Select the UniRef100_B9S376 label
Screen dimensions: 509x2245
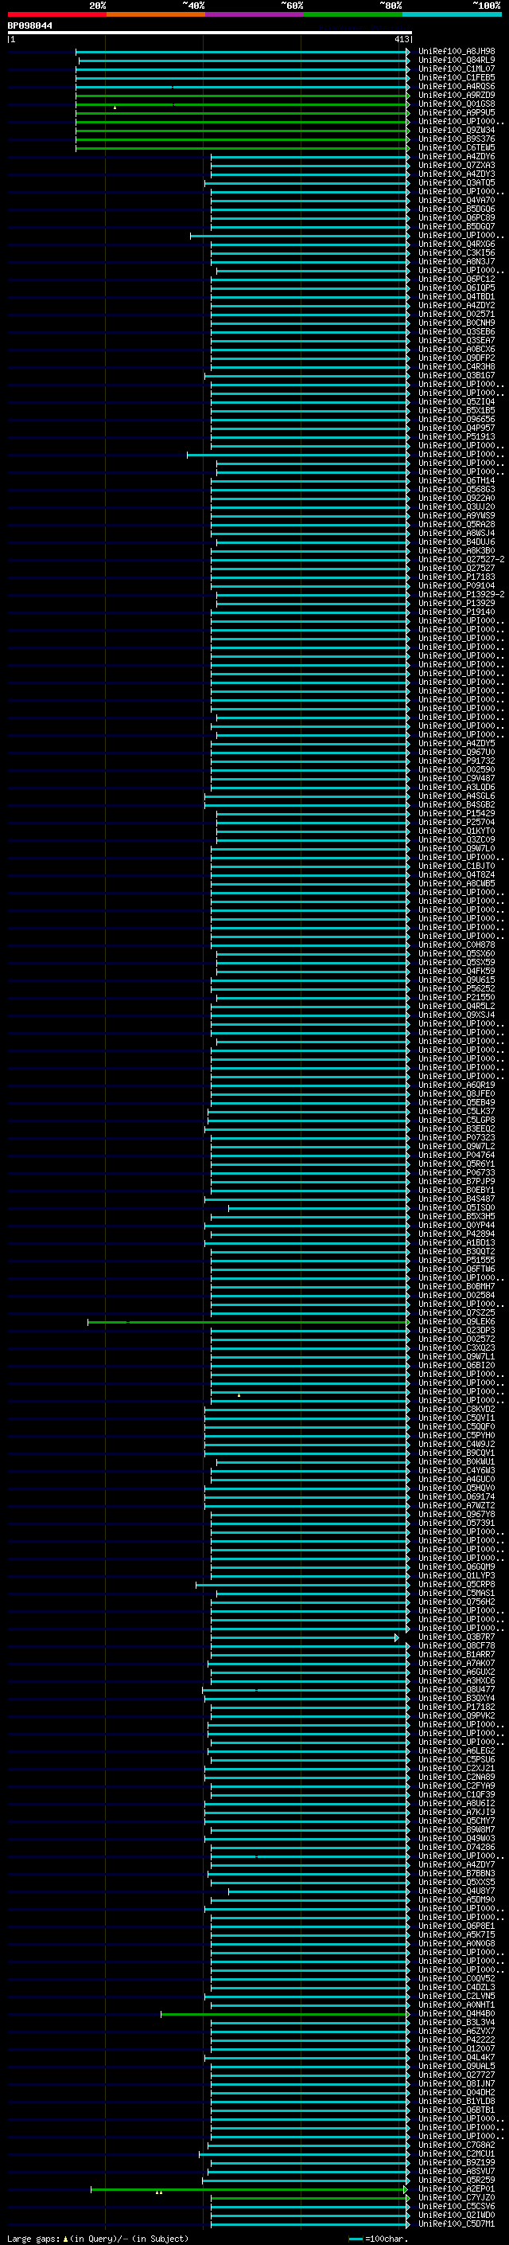coord(456,139)
